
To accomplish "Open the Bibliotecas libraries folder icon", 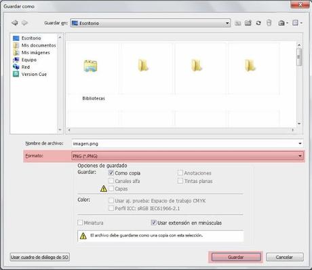I will coord(90,66).
